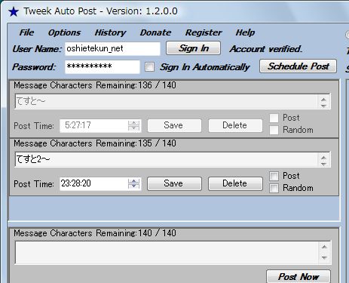Click scroll-up arrow of empty message box
The image size is (349, 283).
coord(324,247)
